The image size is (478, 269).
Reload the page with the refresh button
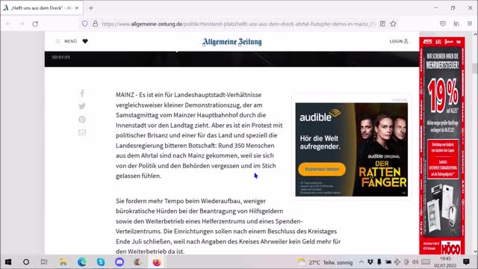pos(35,24)
